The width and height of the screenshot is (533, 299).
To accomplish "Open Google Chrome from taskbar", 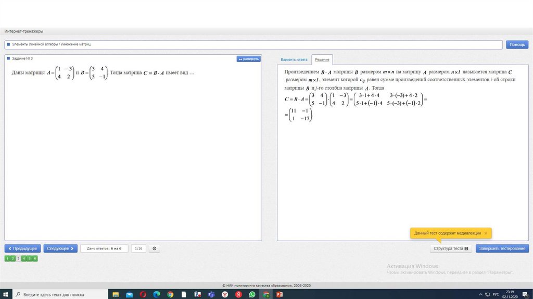I will tap(170, 294).
